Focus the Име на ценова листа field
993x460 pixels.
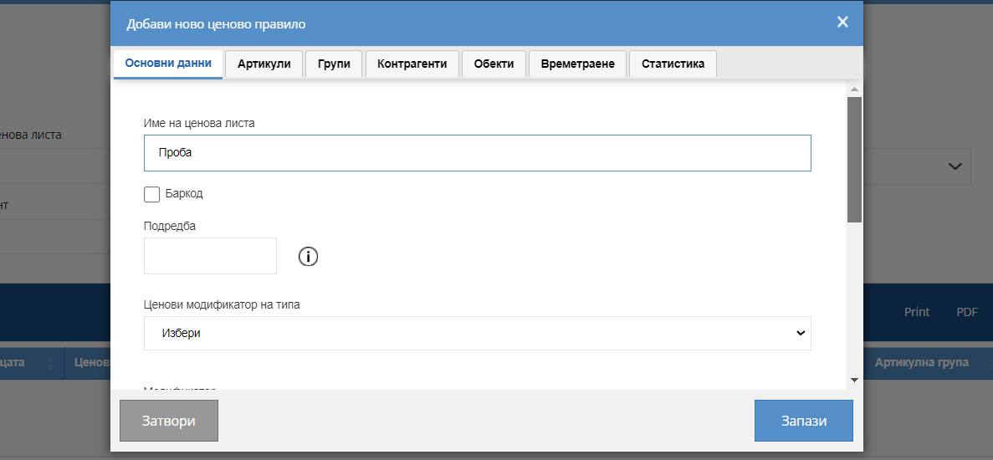click(x=478, y=153)
